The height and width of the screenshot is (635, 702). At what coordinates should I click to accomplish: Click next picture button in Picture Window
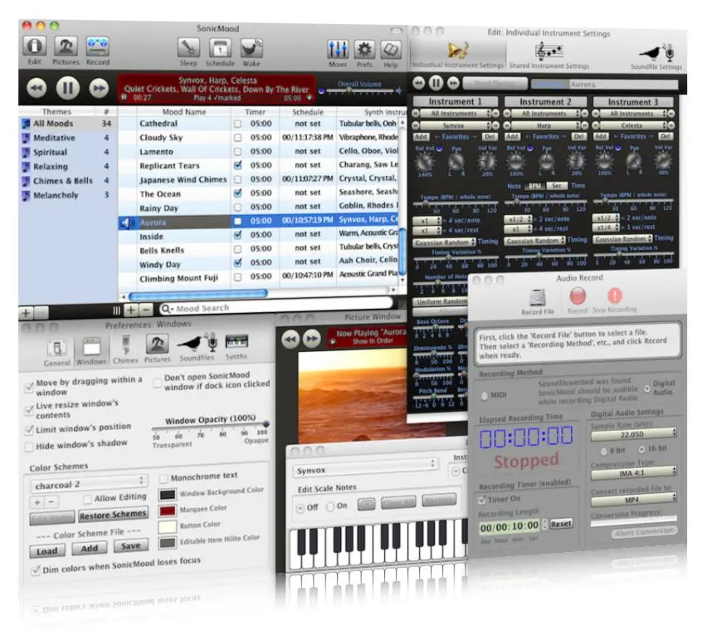[312, 339]
